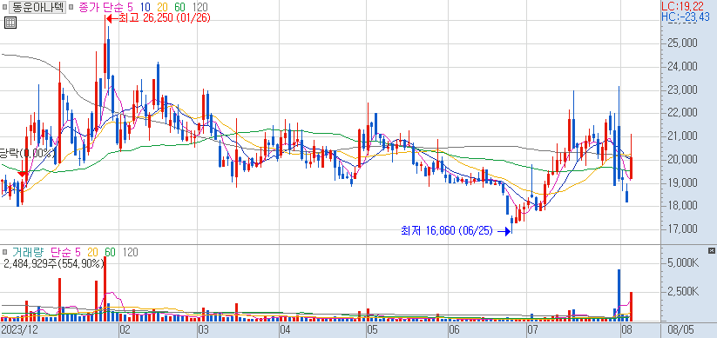Click the 최저 16,860 (06/25) low label
717x338 pixels.
coord(446,231)
